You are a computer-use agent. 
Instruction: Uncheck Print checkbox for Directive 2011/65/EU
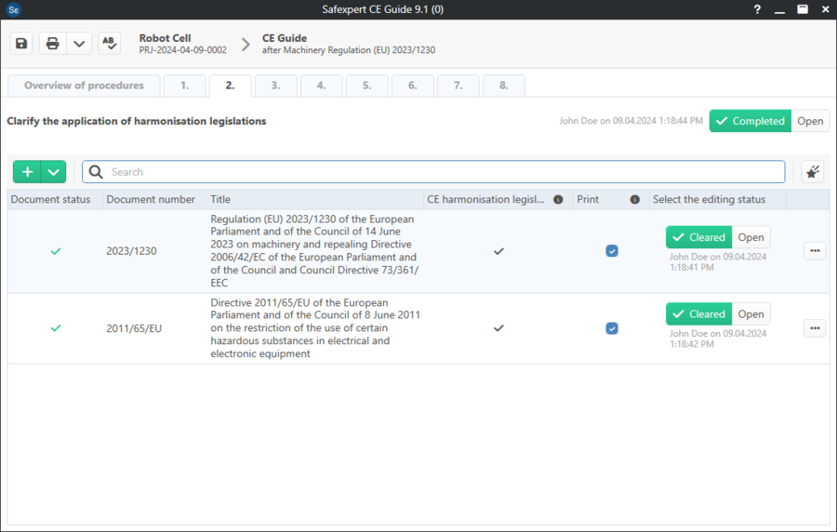[x=612, y=328]
